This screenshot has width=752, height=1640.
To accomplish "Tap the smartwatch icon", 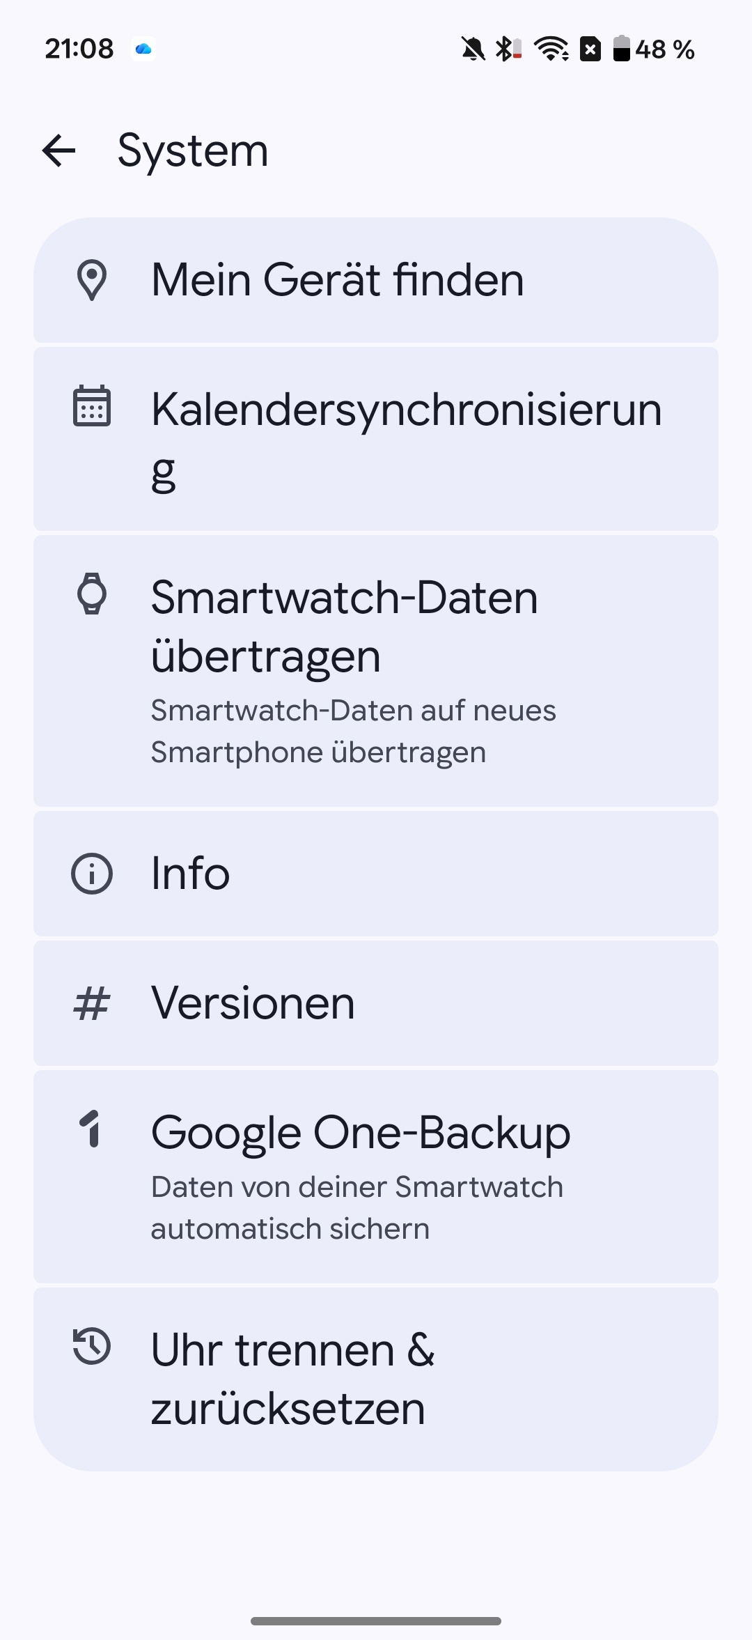I will [92, 594].
